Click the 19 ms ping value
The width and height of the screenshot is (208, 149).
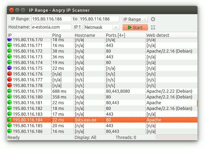click(x=58, y=62)
